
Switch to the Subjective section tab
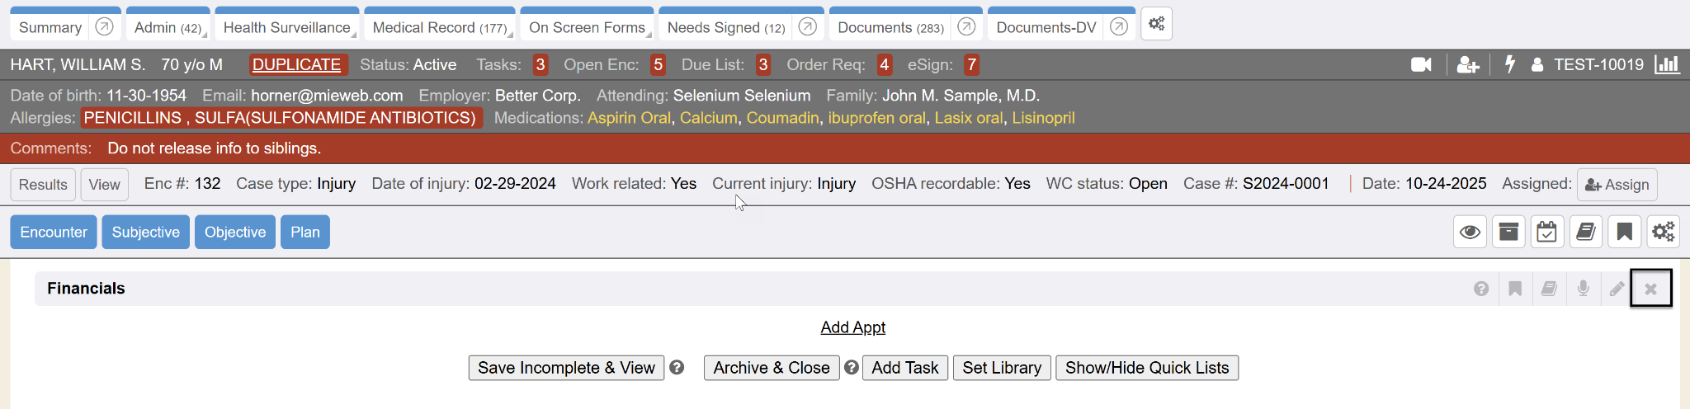tap(146, 232)
